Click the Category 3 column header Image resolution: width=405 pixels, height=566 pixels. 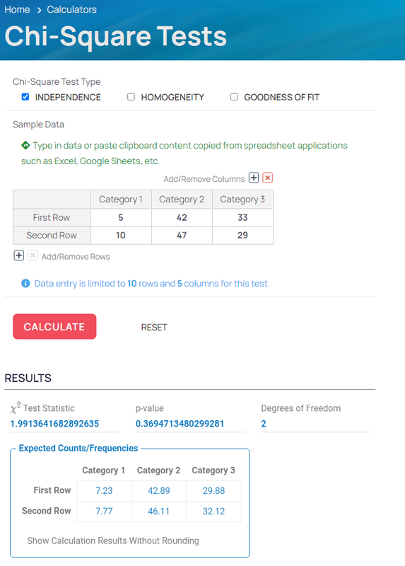(x=242, y=200)
